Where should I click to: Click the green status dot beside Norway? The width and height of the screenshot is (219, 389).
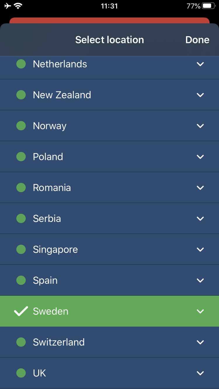[x=21, y=126]
